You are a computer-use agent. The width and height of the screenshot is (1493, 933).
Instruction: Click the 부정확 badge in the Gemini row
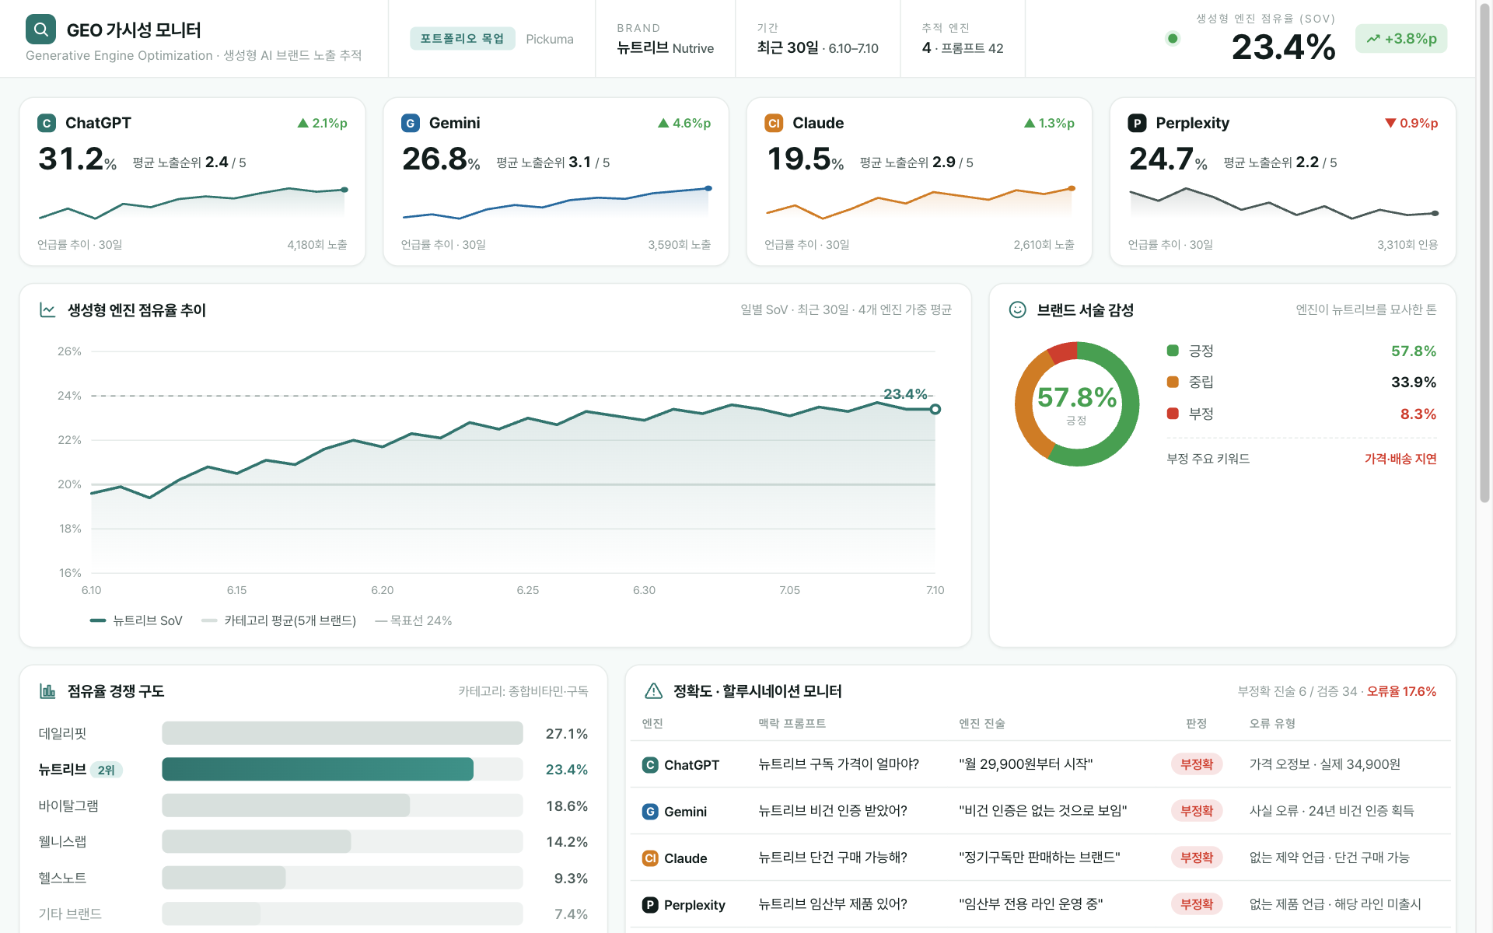1197,811
